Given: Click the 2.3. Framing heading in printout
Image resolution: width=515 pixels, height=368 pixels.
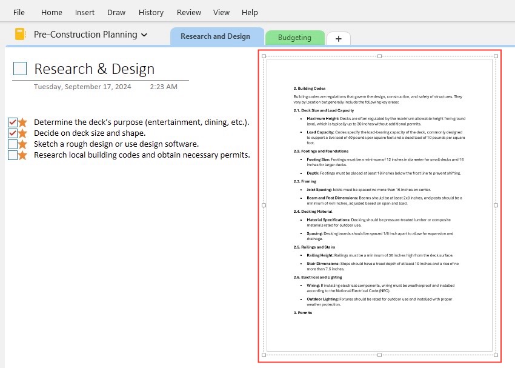Looking at the screenshot, I should (x=305, y=181).
